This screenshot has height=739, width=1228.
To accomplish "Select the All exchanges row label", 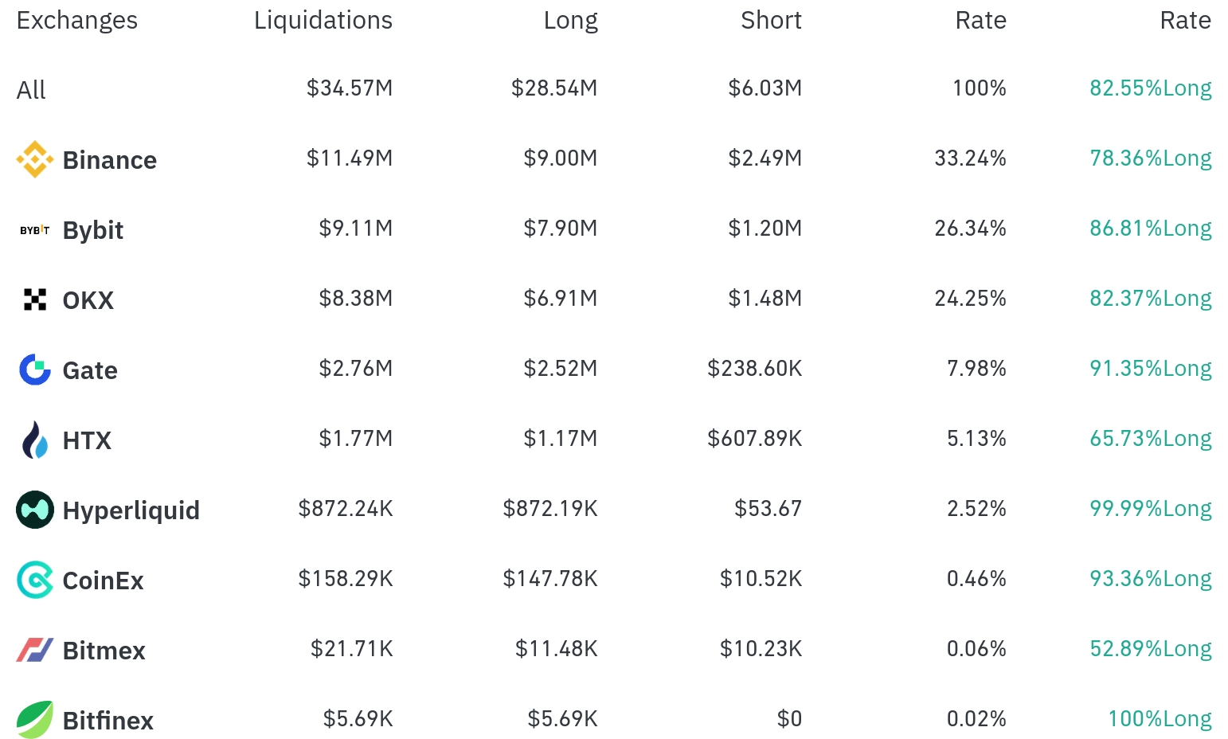I will tap(31, 90).
